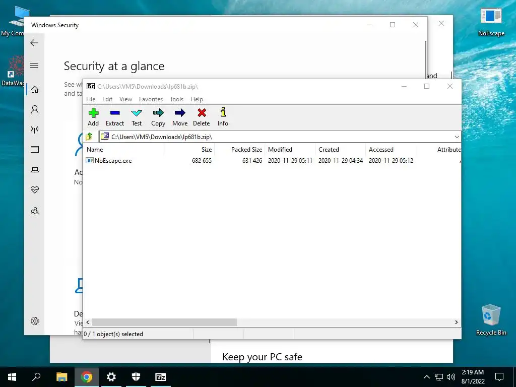Show hidden system tray icons
This screenshot has height=387, width=516.
[426, 377]
